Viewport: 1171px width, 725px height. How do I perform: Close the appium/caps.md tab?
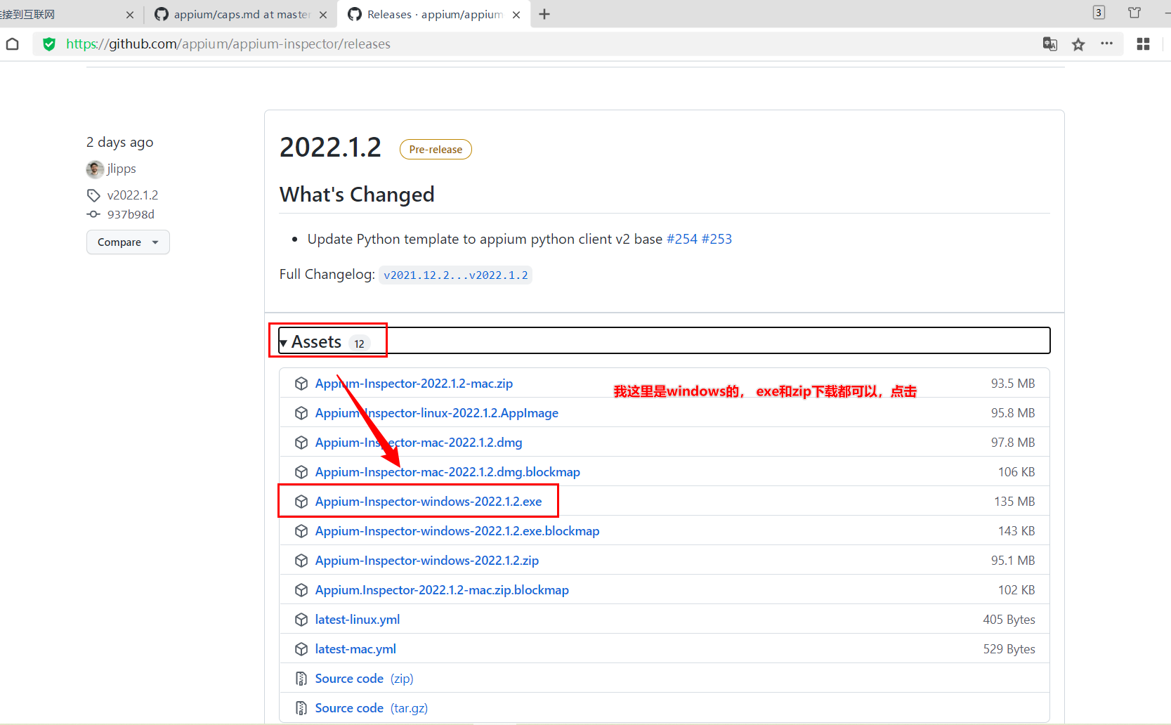[323, 15]
